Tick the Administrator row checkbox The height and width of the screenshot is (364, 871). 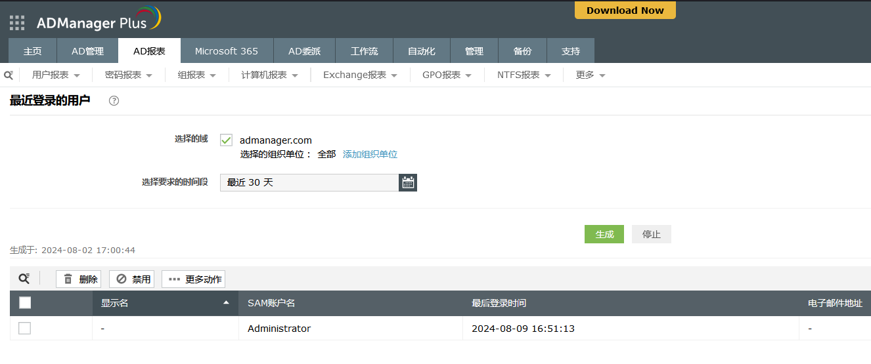[x=24, y=329]
